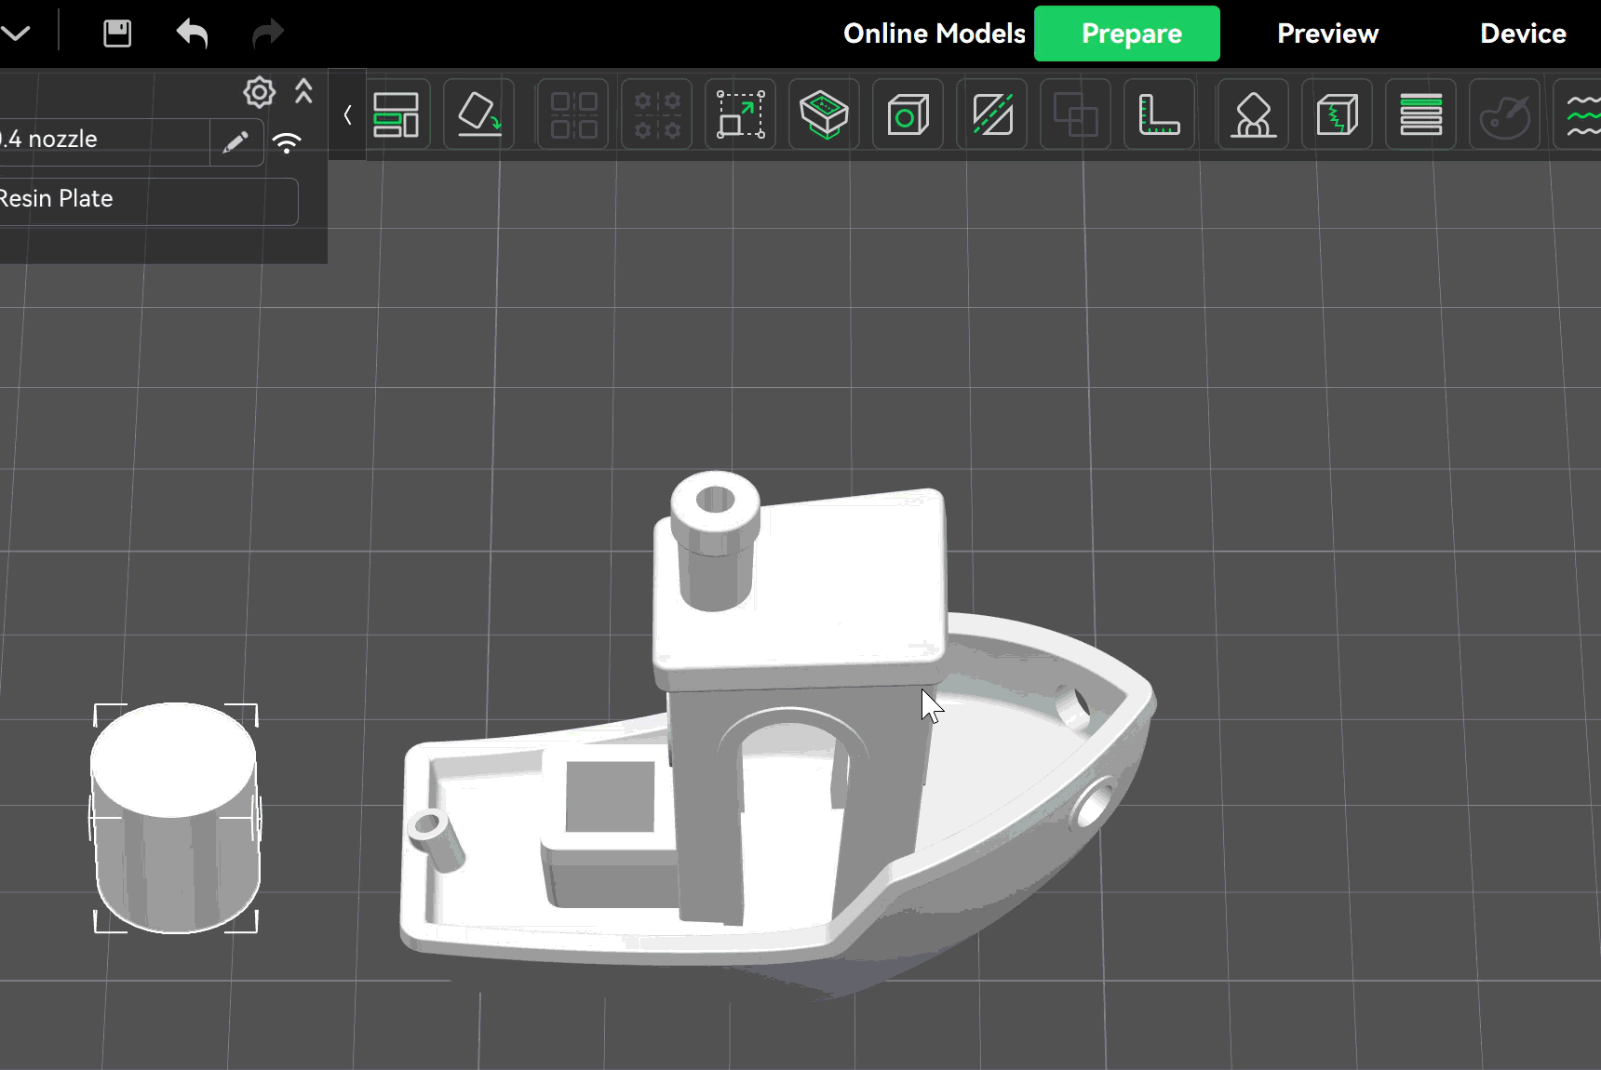The height and width of the screenshot is (1070, 1601).
Task: Select the seam painting cube icon
Action: point(1338,115)
